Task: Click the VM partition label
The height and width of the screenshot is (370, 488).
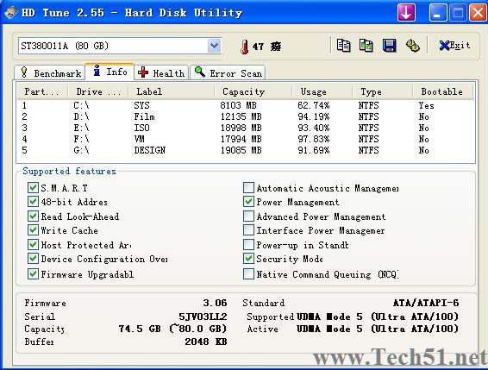Action: pos(140,139)
